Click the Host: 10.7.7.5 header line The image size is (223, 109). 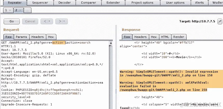[14, 50]
